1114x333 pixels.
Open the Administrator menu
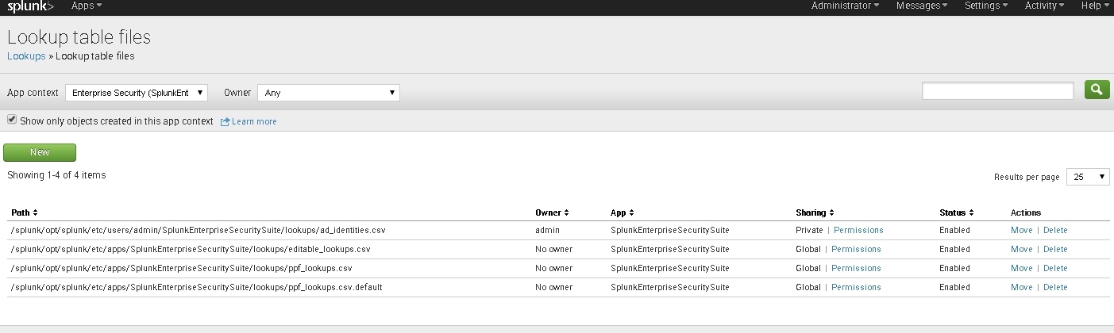845,6
